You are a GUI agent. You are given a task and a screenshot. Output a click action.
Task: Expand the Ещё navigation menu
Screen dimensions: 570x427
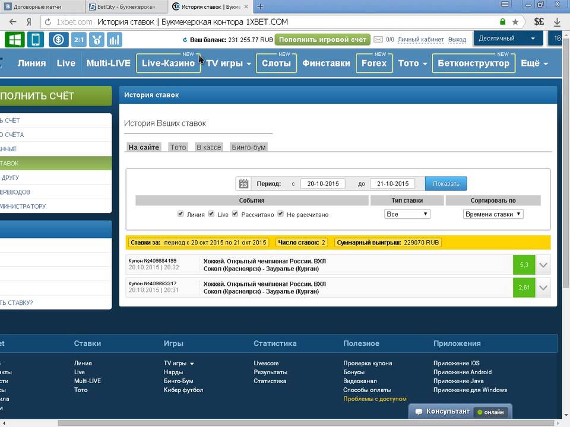click(534, 63)
